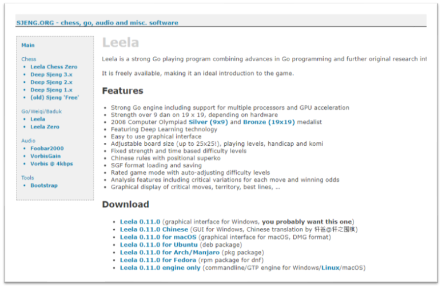Click 'Chinese rules with positional superko' bullet
The width and height of the screenshot is (442, 288).
(x=166, y=158)
